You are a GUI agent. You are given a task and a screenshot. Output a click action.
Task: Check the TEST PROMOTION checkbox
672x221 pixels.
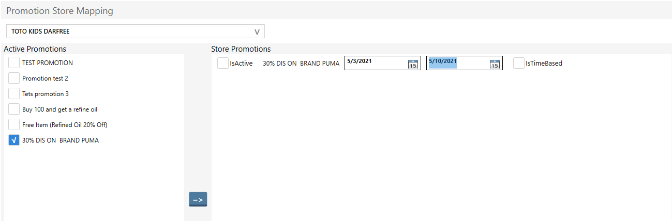click(14, 63)
